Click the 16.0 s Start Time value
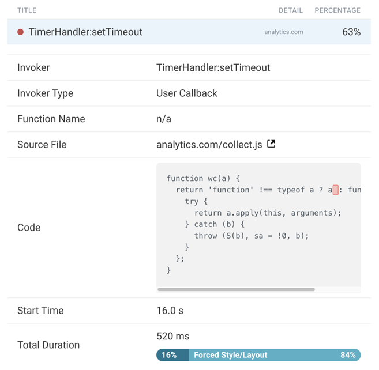This screenshot has width=379, height=370. click(x=170, y=311)
